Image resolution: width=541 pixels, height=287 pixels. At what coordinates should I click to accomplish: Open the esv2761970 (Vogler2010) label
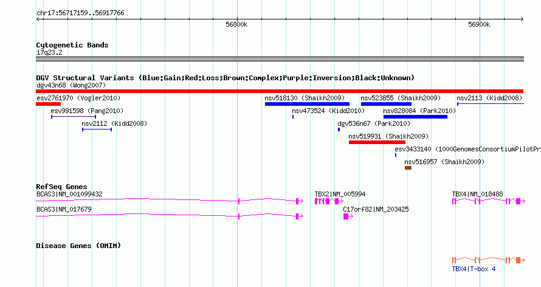click(x=78, y=98)
